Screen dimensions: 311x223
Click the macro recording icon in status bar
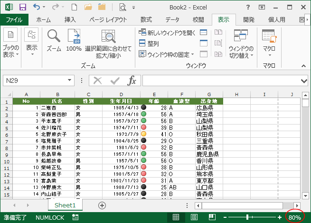[x=75, y=217]
